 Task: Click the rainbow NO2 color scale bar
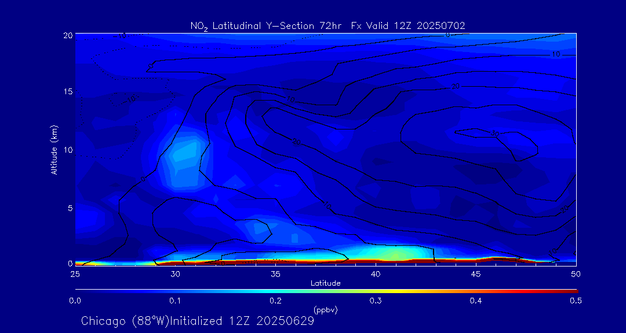pos(326,291)
